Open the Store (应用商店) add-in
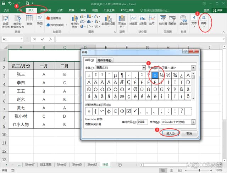The height and width of the screenshot is (173, 227). [x=54, y=18]
